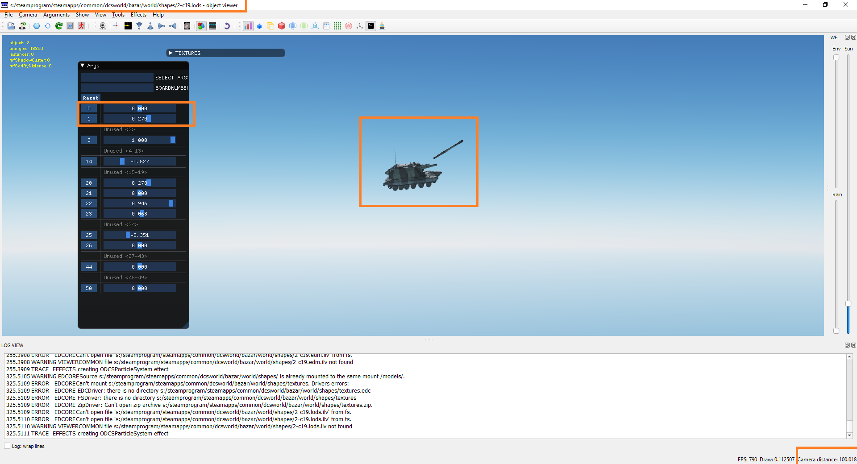This screenshot has height=464, width=857.
Task: Toggle the black console terminal icon
Action: click(371, 26)
